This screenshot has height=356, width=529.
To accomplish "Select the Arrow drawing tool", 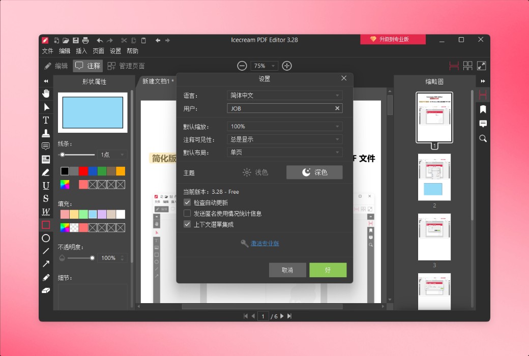I will (x=46, y=264).
